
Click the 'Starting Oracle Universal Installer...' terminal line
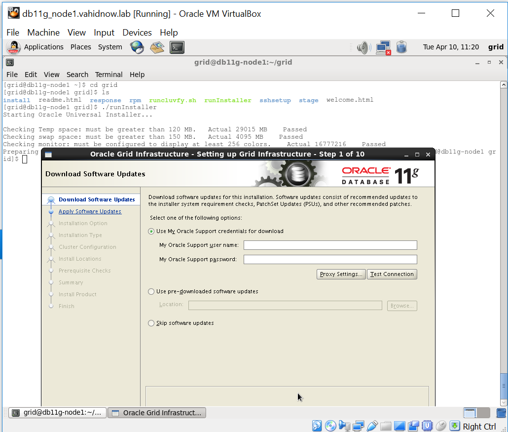pyautogui.click(x=77, y=115)
